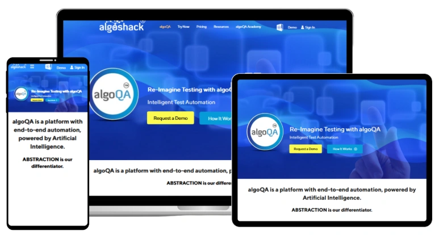Screen dimensions: 439x235
Task: Click 'algoQA is a platform' paragraph on phone
Action: [47, 134]
